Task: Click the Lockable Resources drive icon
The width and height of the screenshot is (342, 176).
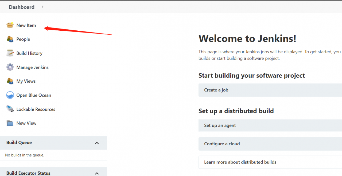Action: 10,109
